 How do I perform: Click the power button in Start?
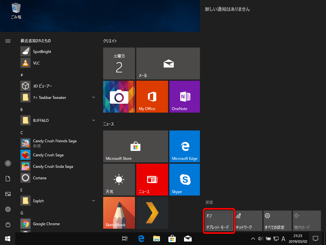pos(8,225)
